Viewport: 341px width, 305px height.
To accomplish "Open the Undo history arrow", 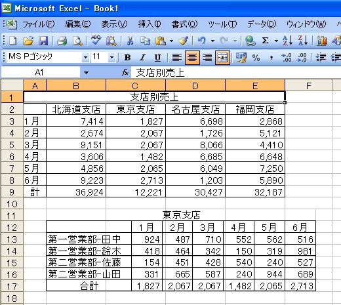I will [x=212, y=41].
